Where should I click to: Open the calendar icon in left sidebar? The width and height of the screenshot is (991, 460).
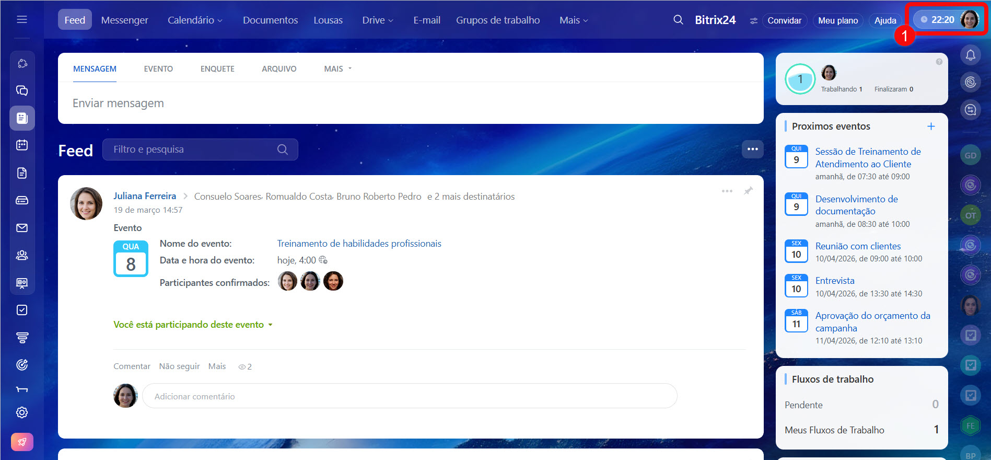tap(22, 145)
